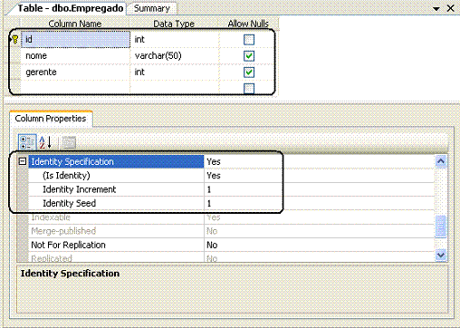Open the active files dropdown arrow at top right
460x328 pixels.
[x=436, y=9]
